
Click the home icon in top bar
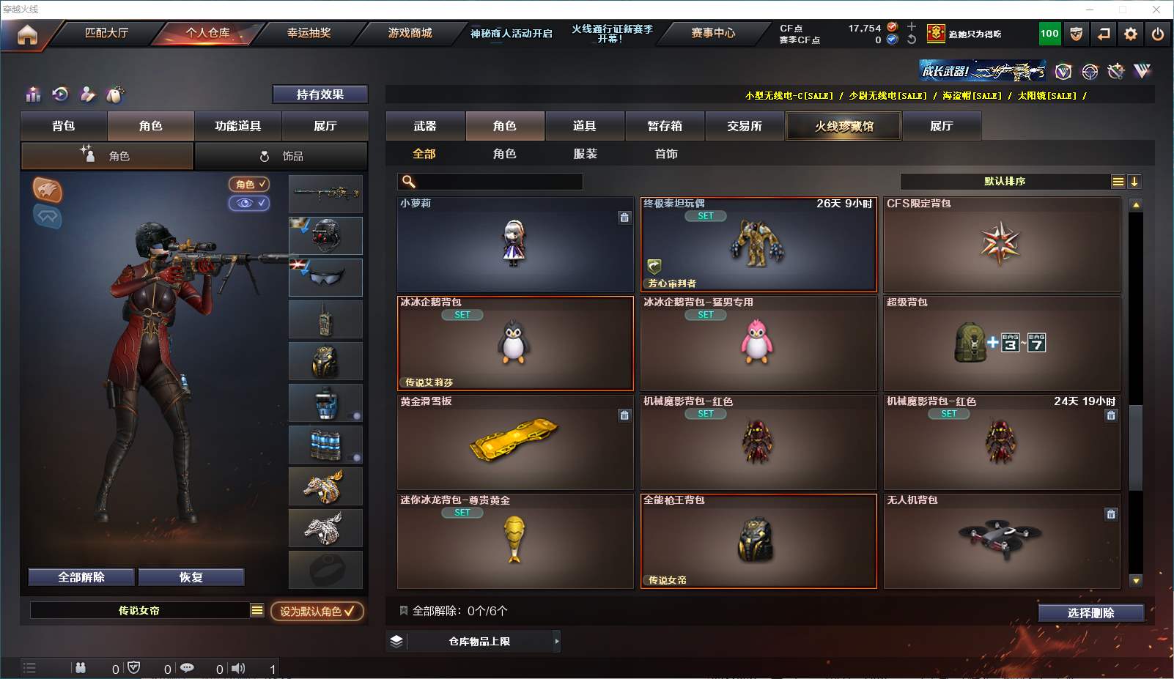(27, 34)
